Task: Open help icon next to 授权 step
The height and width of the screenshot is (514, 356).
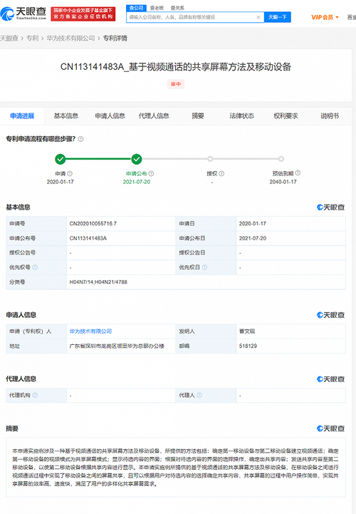Action: (221, 173)
